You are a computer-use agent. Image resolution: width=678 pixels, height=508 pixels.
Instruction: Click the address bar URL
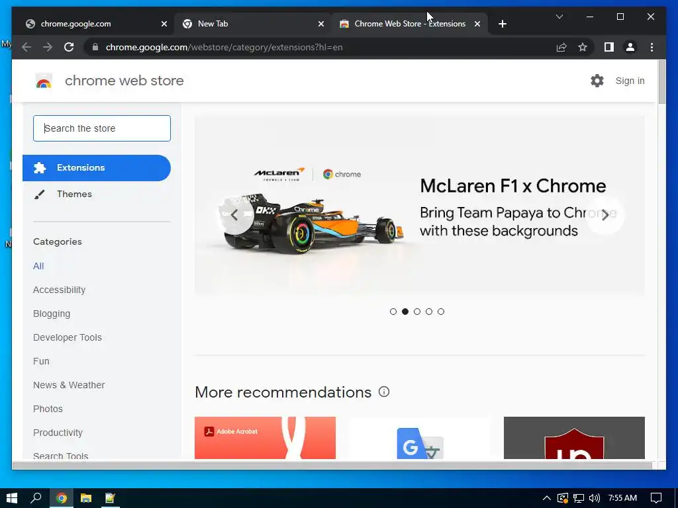[x=224, y=47]
